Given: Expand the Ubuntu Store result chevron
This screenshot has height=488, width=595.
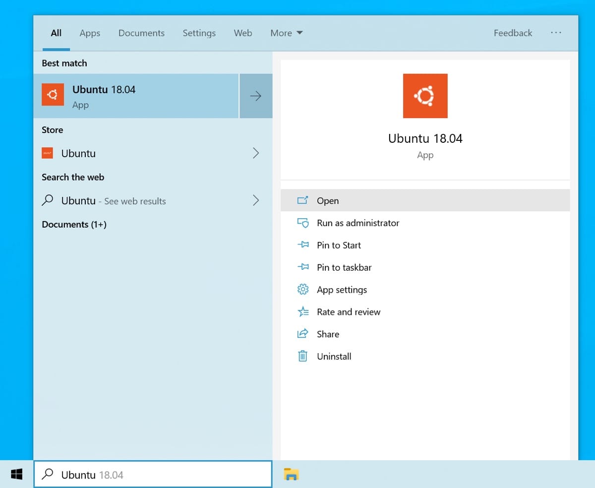Looking at the screenshot, I should tap(256, 153).
